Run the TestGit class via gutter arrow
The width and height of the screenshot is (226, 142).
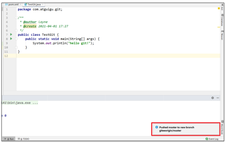pyautogui.click(x=11, y=34)
